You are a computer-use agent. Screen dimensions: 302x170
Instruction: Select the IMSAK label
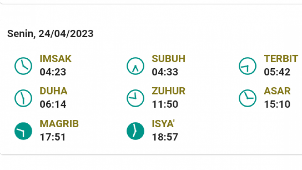[56, 59]
